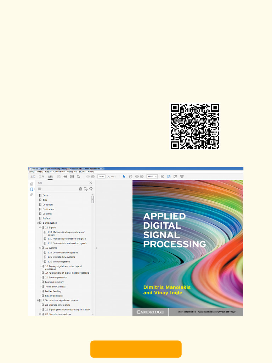This screenshot has height=363, width=272.
Task: Collapse the 1.1 Signals bookmark node
Action: click(x=40, y=228)
